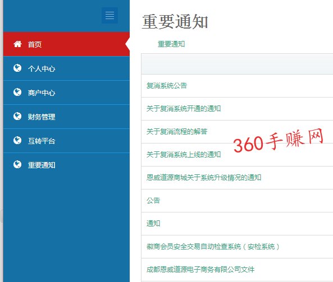The width and height of the screenshot is (333, 282).
Task: Expand the 互转平台 sidebar section
Action: pyautogui.click(x=66, y=141)
